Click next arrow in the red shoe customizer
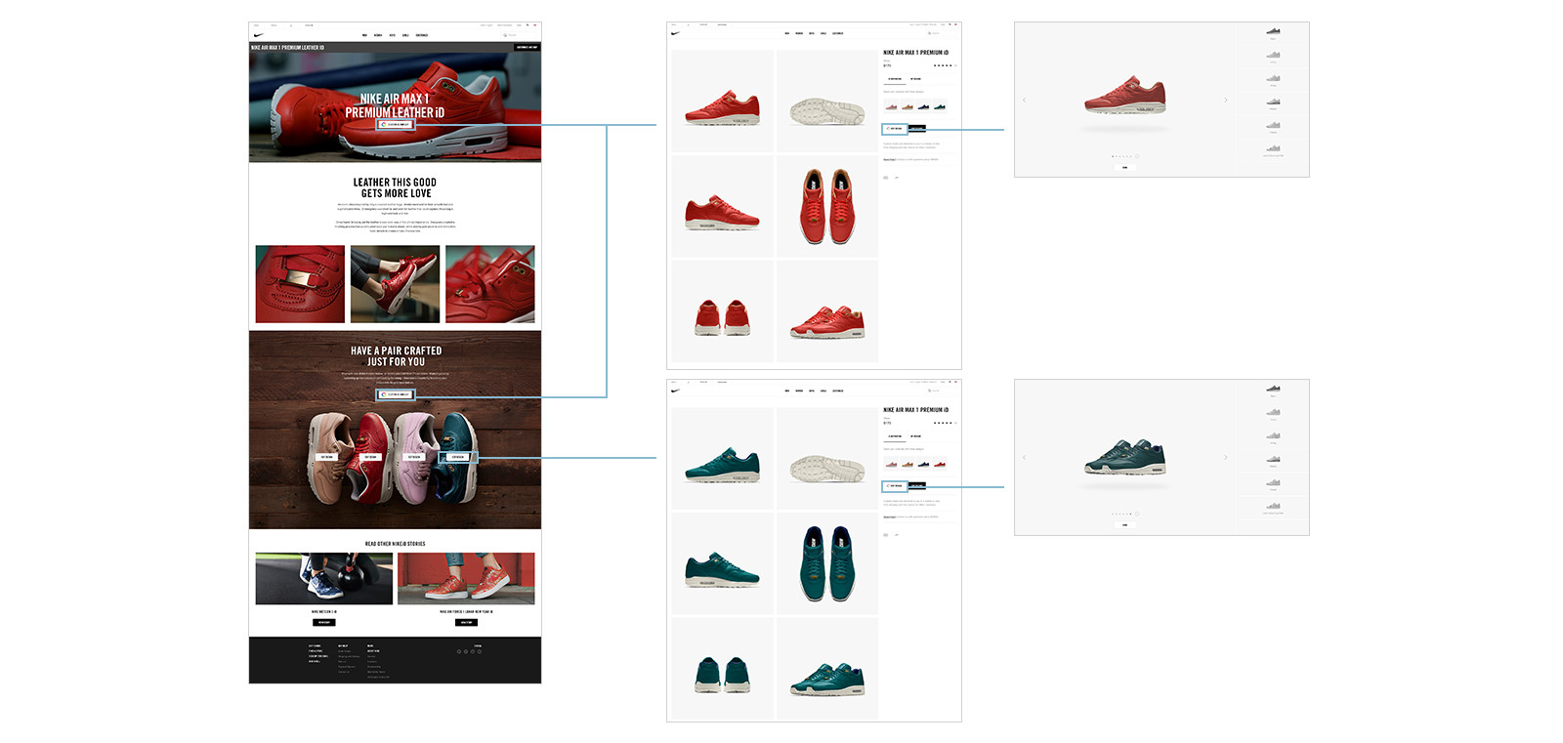Viewport: 1563px width, 743px height. pos(1226,100)
